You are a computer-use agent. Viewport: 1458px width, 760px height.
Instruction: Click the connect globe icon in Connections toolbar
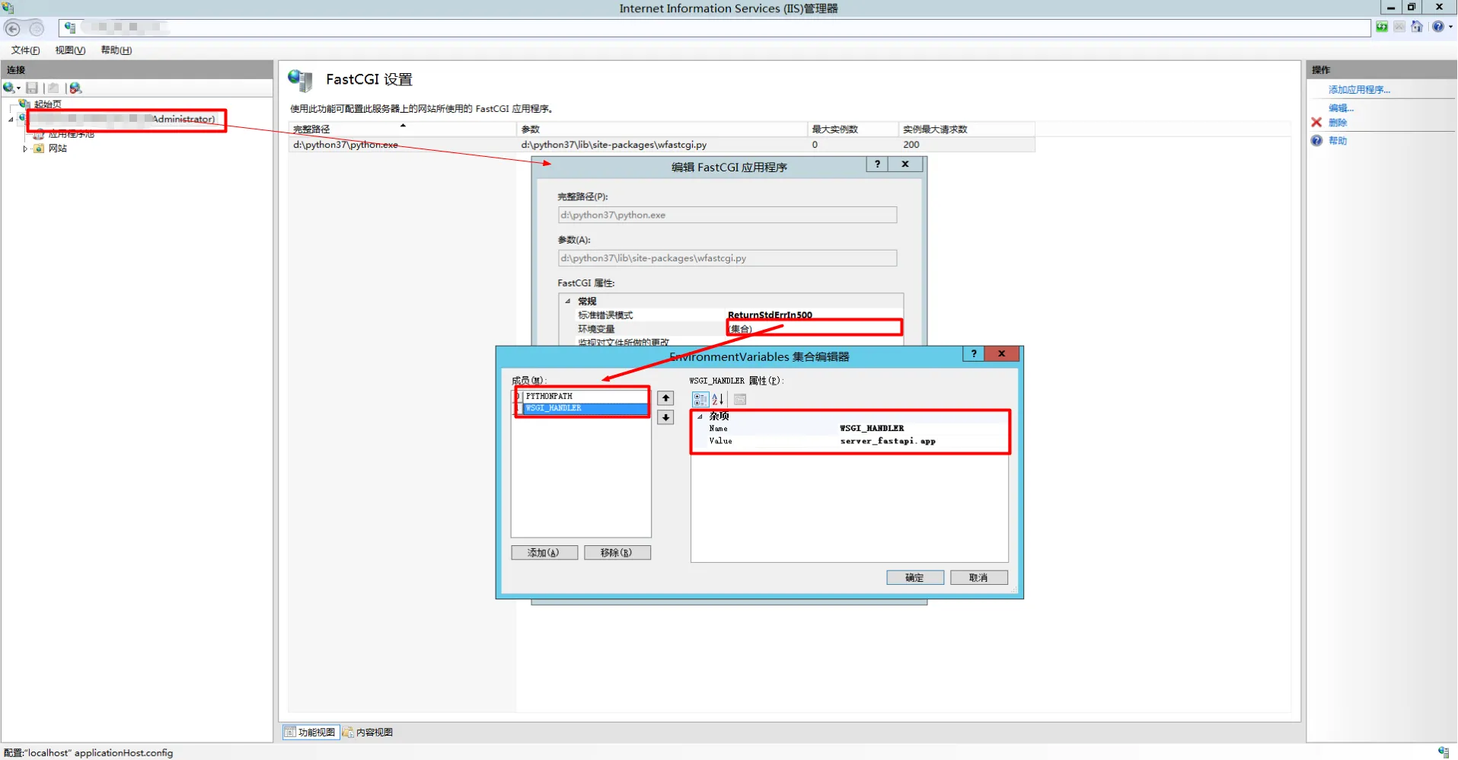[9, 88]
